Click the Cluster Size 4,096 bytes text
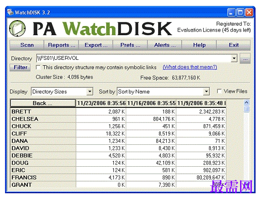The width and height of the screenshot is (261, 201). click(x=64, y=77)
